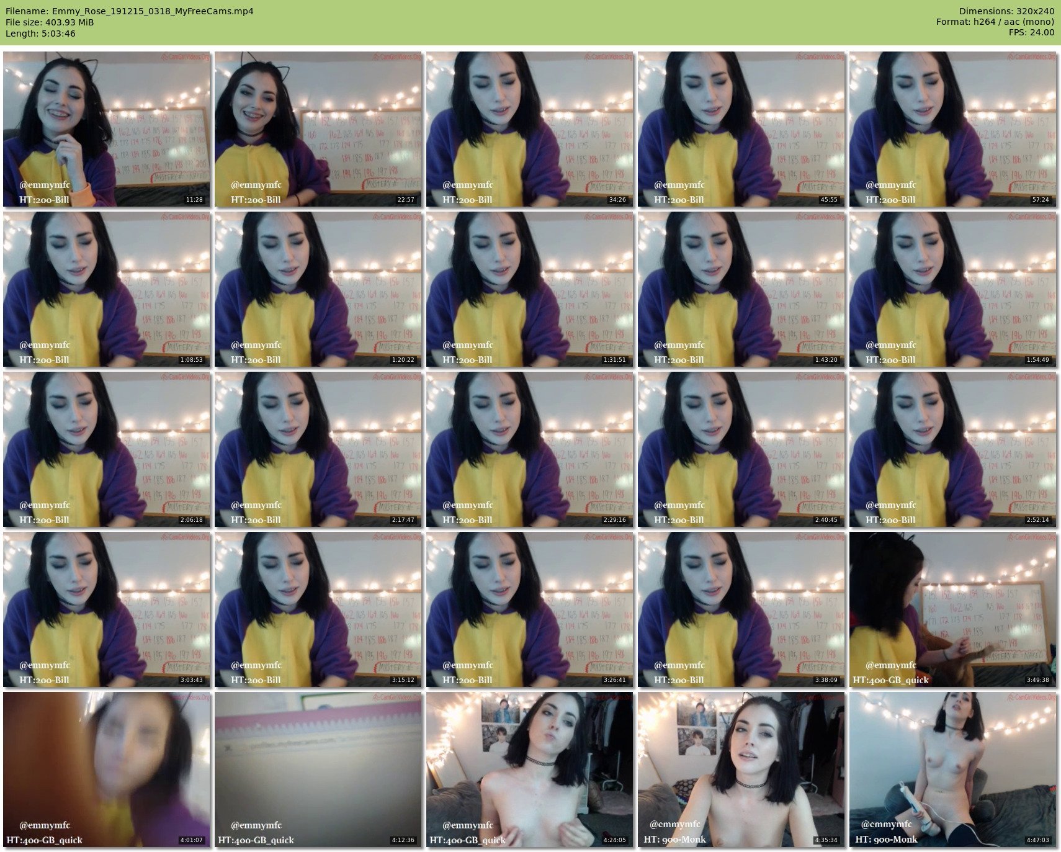Select the thumbnail at 3:03:43

tap(106, 609)
